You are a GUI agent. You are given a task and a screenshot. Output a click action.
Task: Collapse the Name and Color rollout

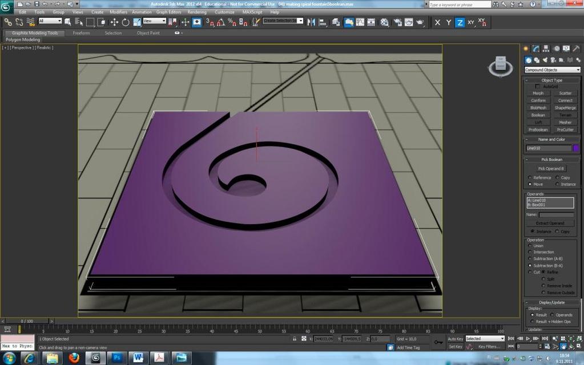[x=552, y=140]
